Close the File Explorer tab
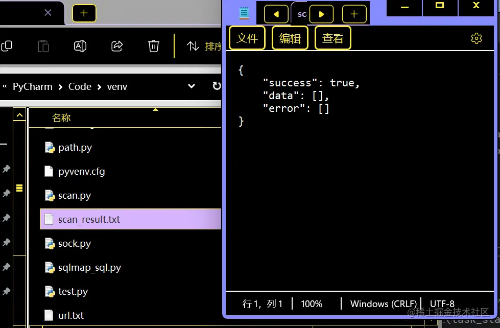Screen dimensions: 500x328 48,13
